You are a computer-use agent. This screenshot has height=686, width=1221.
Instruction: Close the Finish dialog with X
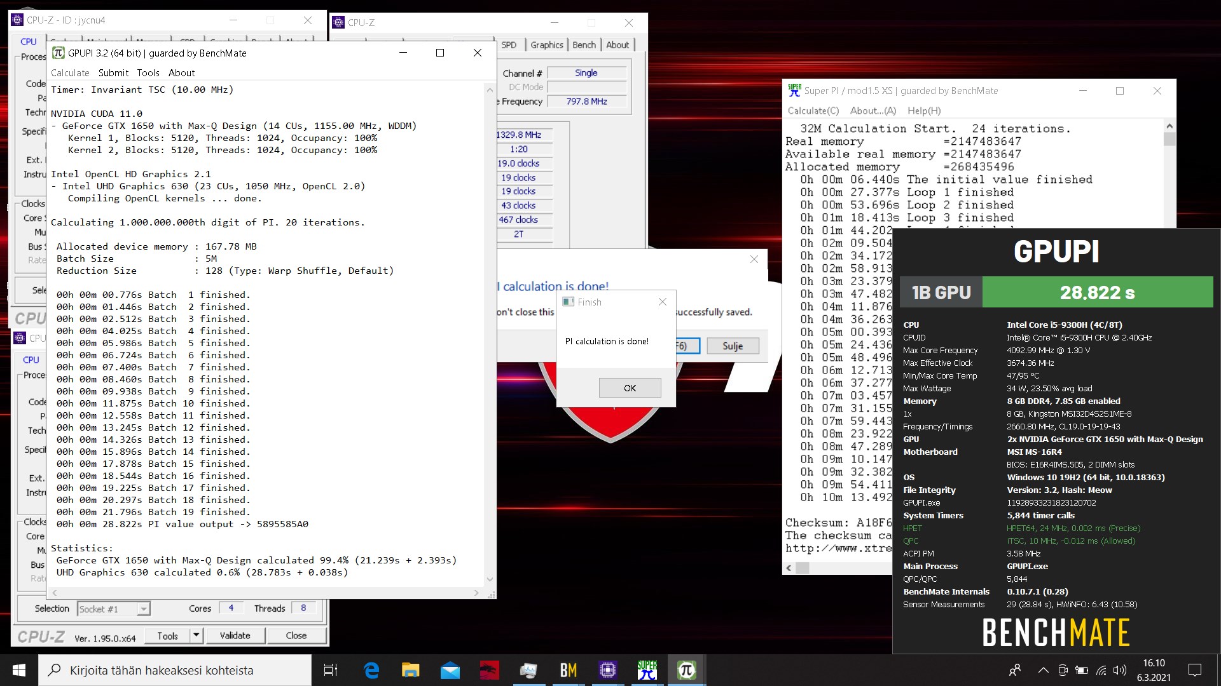tap(662, 302)
